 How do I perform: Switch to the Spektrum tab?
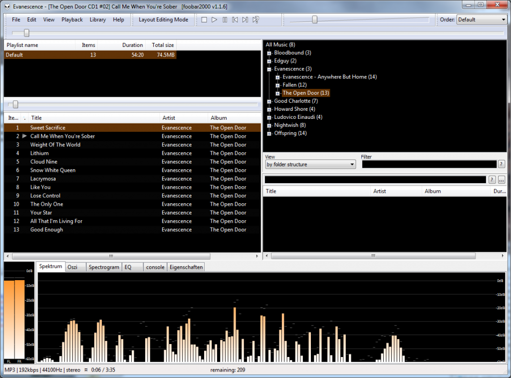pos(50,267)
